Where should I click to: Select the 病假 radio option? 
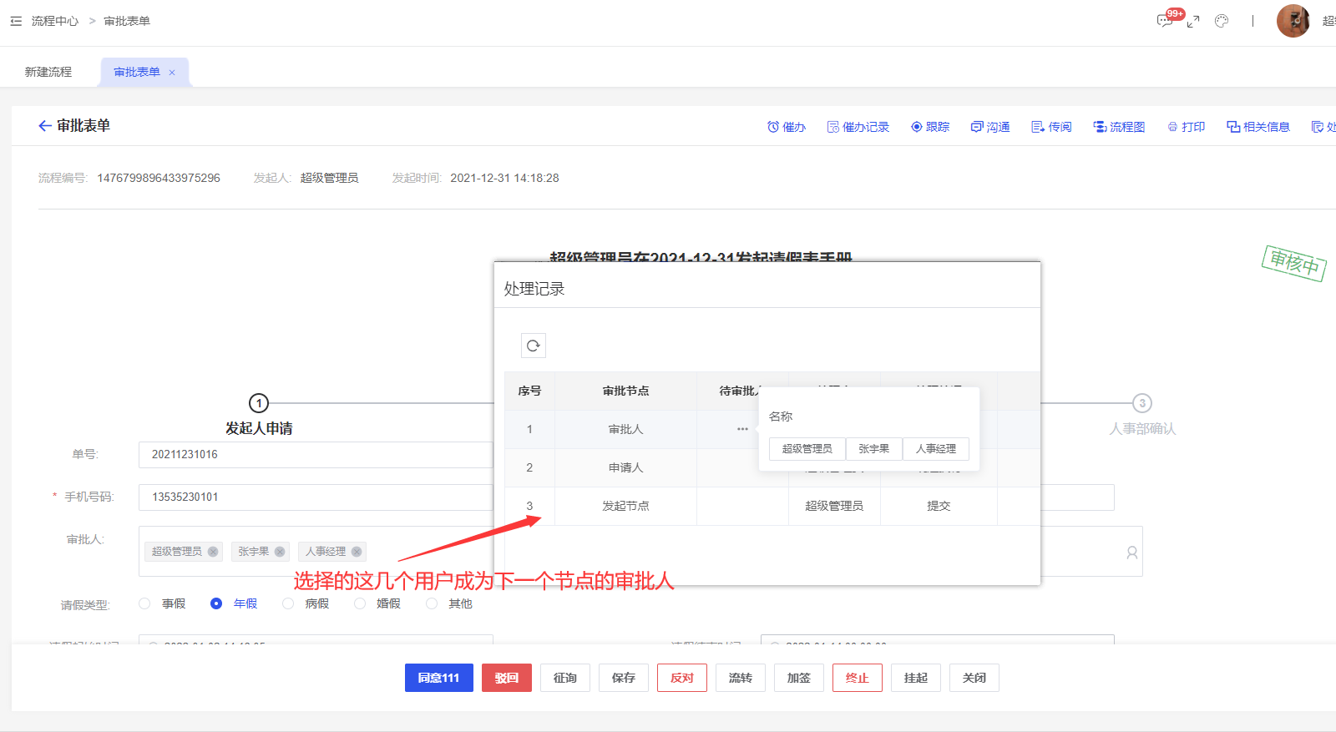point(288,603)
